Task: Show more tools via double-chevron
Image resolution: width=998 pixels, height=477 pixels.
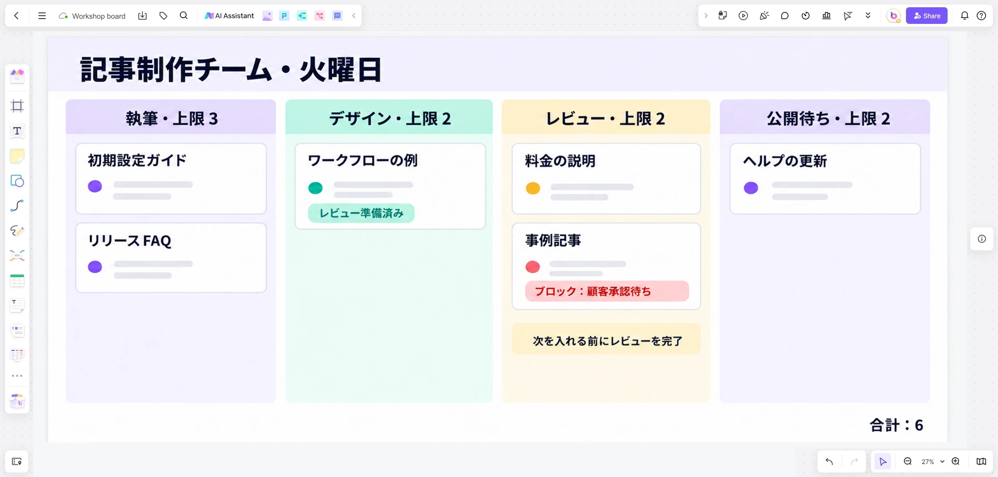Action: point(868,16)
